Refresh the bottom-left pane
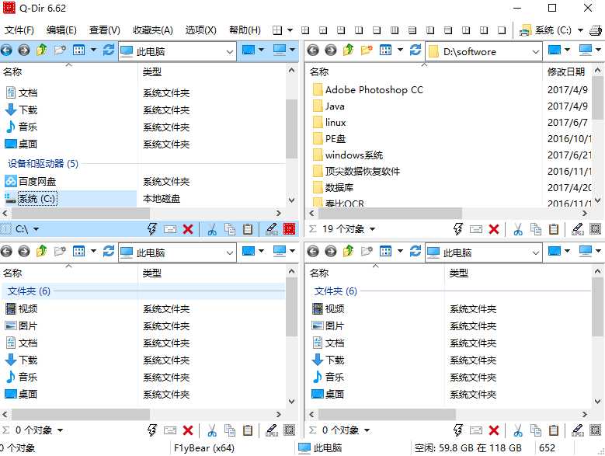Screen dimensions: 605x456 [109, 252]
